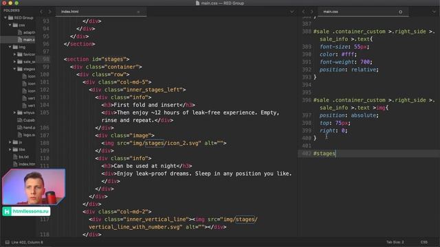Click line number 98 in index.html gutter
Screen dimensions: 440x247
point(46,59)
